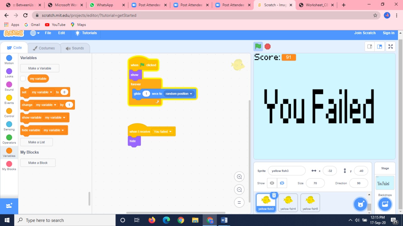The image size is (403, 226).
Task: Open the Windows Start menu
Action: pos(7,220)
